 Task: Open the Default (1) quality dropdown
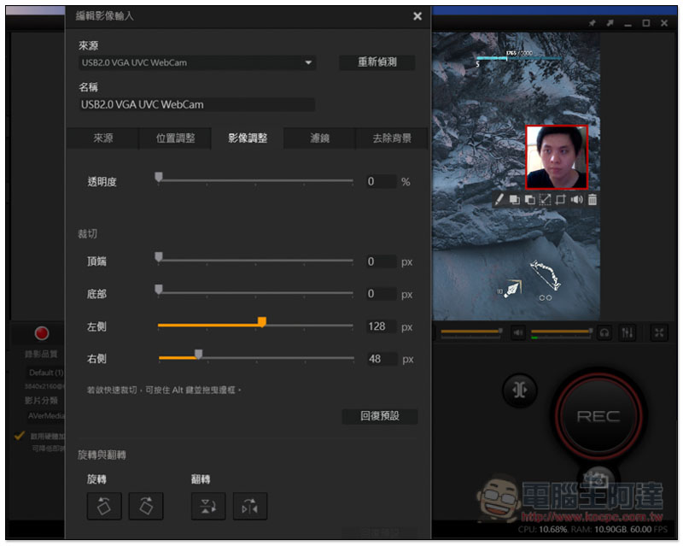[44, 373]
